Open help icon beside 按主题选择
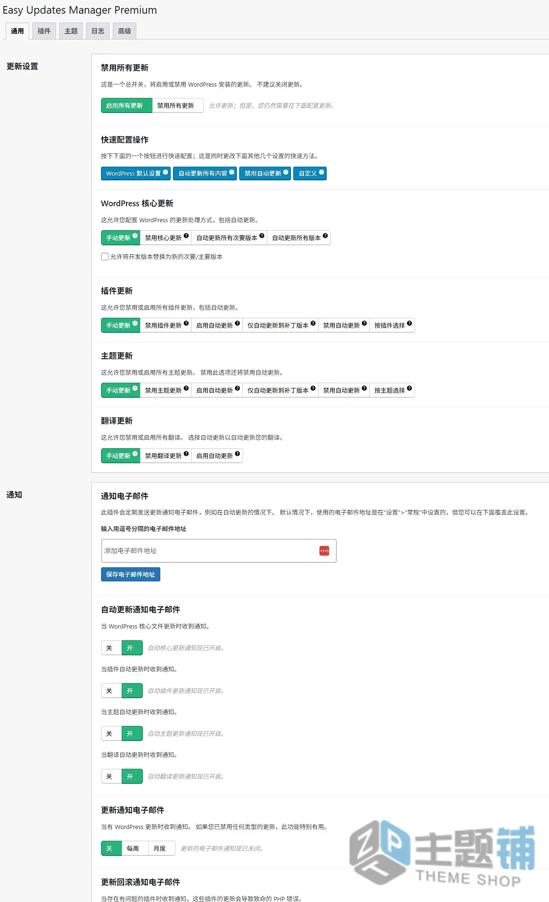Image resolution: width=549 pixels, height=902 pixels. coord(409,388)
